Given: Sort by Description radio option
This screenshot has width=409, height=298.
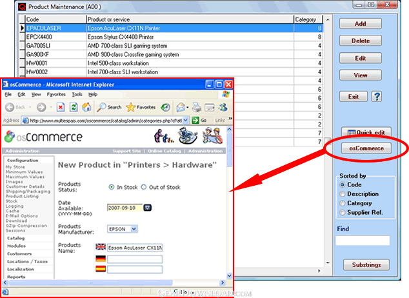Looking at the screenshot, I should coord(342,194).
